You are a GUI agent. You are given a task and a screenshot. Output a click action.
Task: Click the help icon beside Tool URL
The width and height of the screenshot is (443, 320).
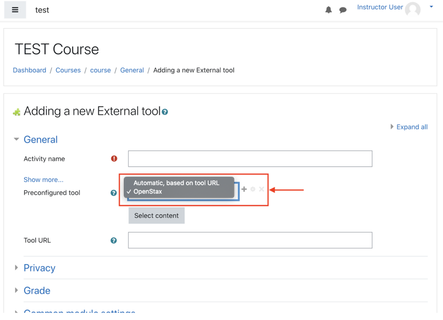(x=113, y=241)
